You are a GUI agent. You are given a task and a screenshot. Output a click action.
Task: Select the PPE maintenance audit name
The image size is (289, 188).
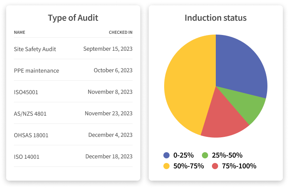37,71
